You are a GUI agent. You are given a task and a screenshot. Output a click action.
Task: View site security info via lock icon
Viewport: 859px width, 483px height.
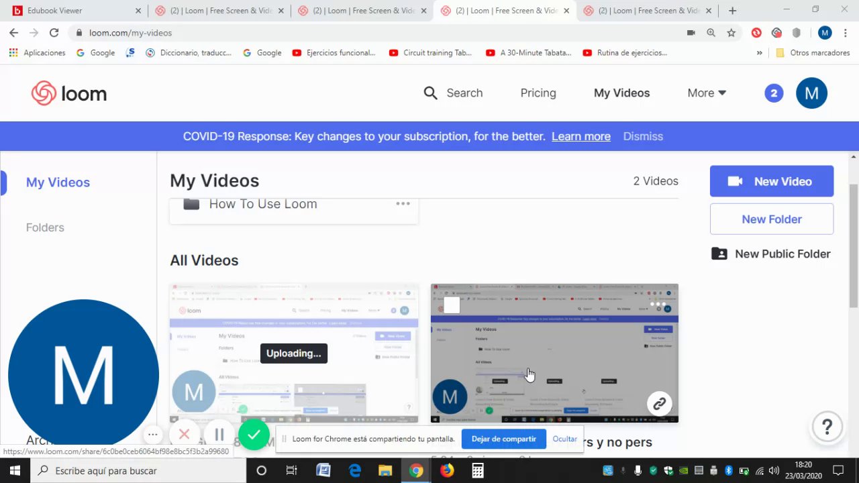pos(79,33)
